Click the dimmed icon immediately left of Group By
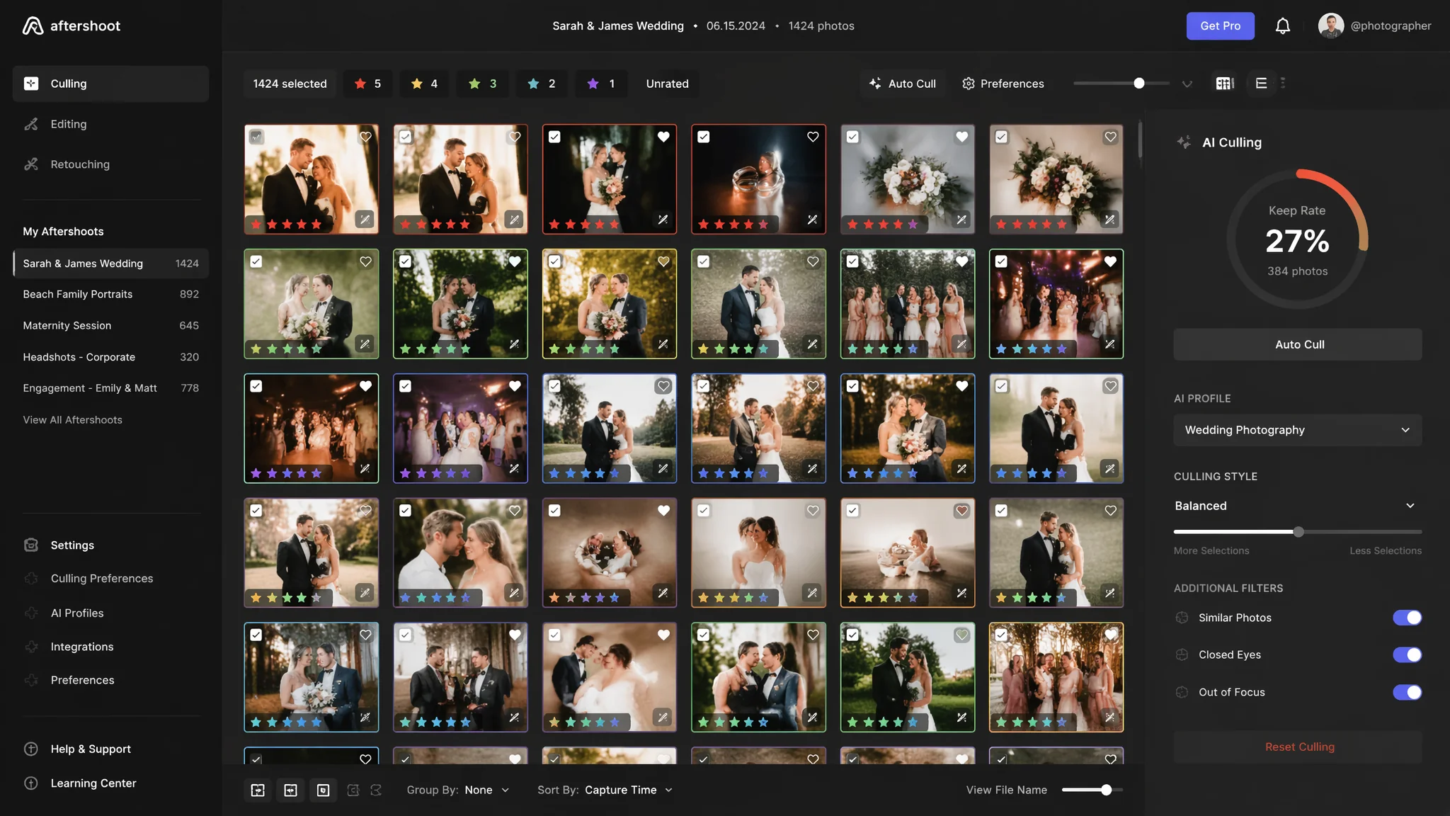Screen dimensions: 1450x816 (x=376, y=790)
